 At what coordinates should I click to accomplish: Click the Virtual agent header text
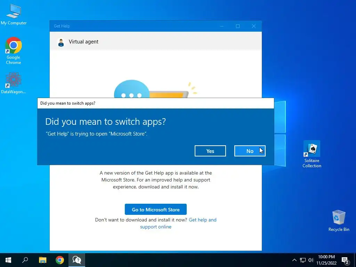pos(83,42)
